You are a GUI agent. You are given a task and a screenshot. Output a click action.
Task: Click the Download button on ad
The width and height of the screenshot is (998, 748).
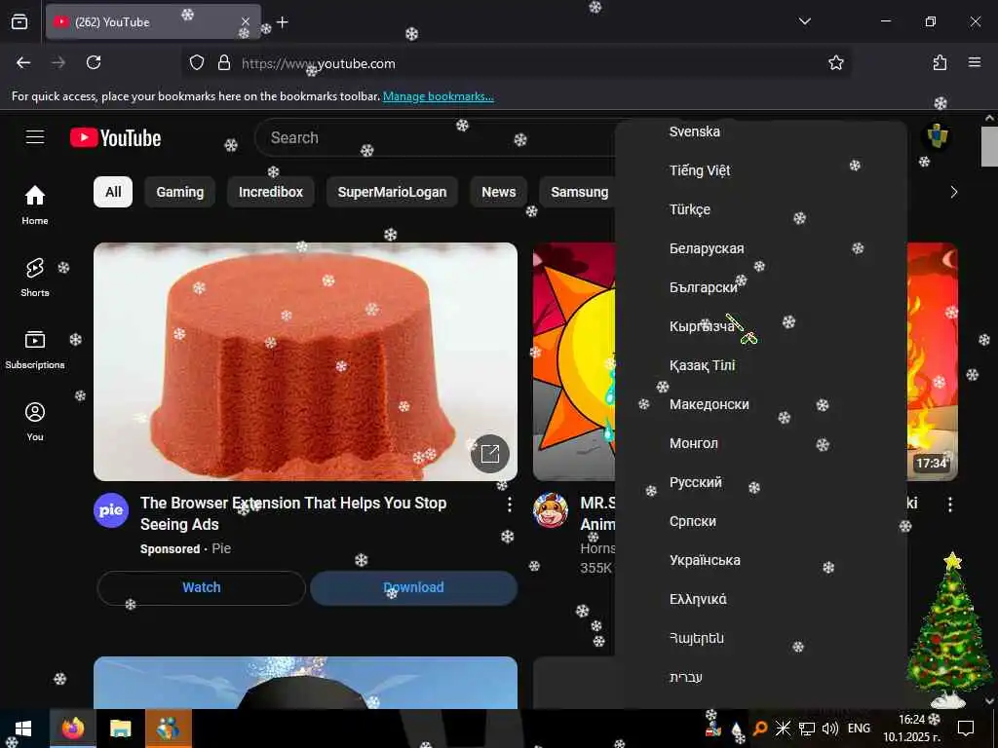tap(413, 587)
